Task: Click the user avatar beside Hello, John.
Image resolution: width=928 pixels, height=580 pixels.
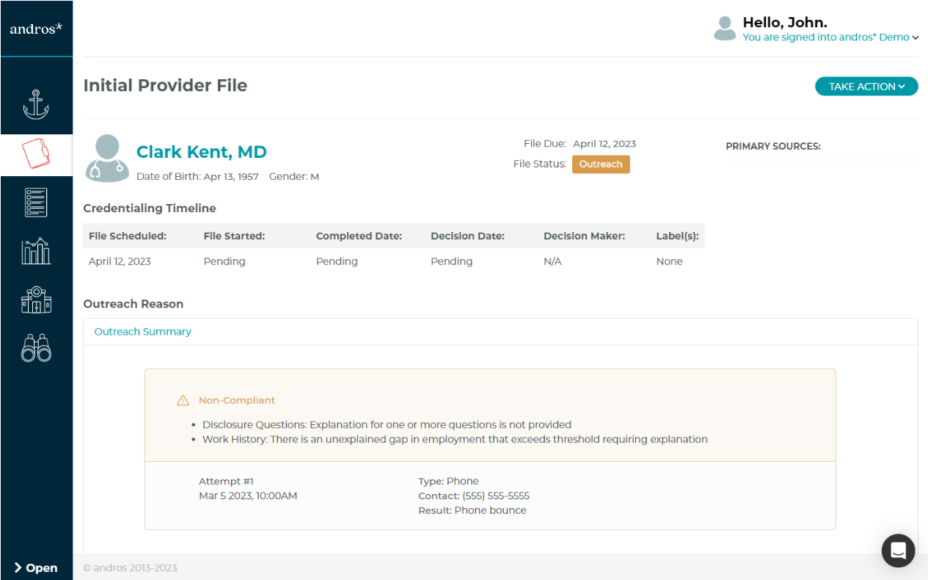Action: (x=725, y=29)
